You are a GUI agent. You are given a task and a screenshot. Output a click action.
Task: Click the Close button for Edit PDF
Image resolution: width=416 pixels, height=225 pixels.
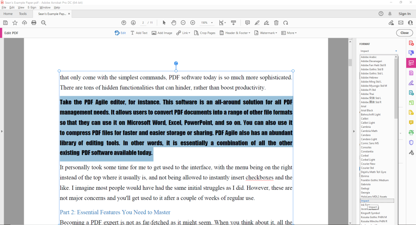[404, 33]
